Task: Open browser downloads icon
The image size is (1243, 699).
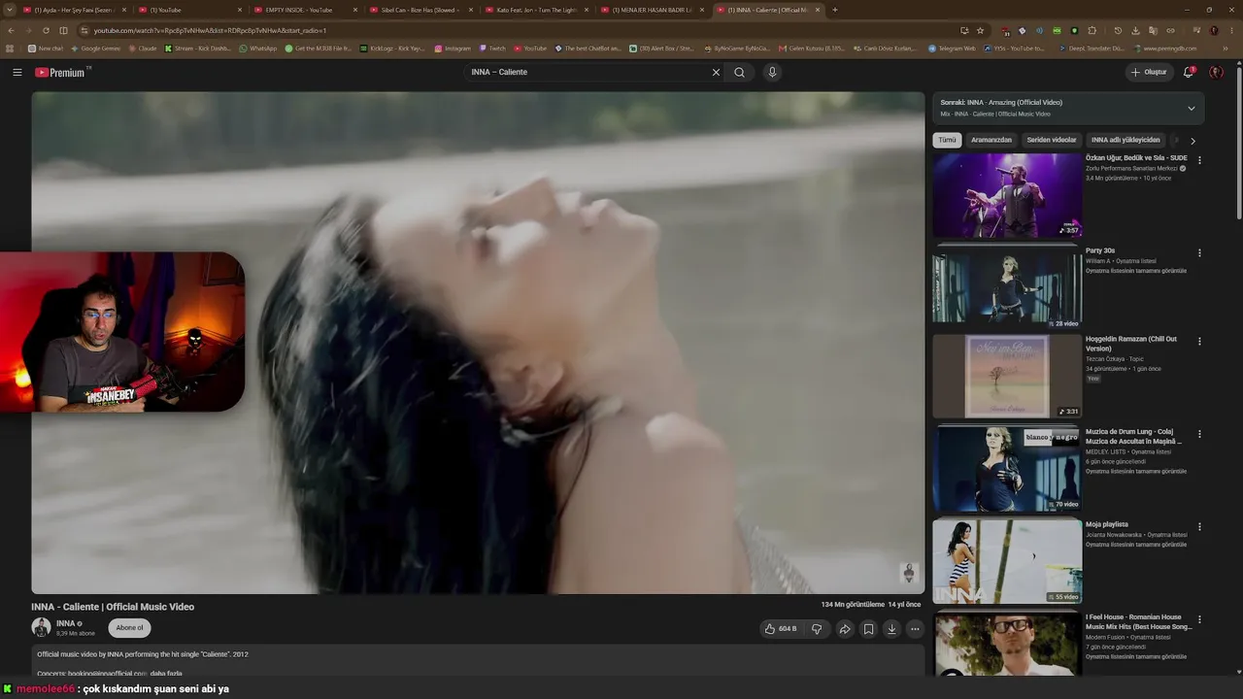Action: [1135, 30]
